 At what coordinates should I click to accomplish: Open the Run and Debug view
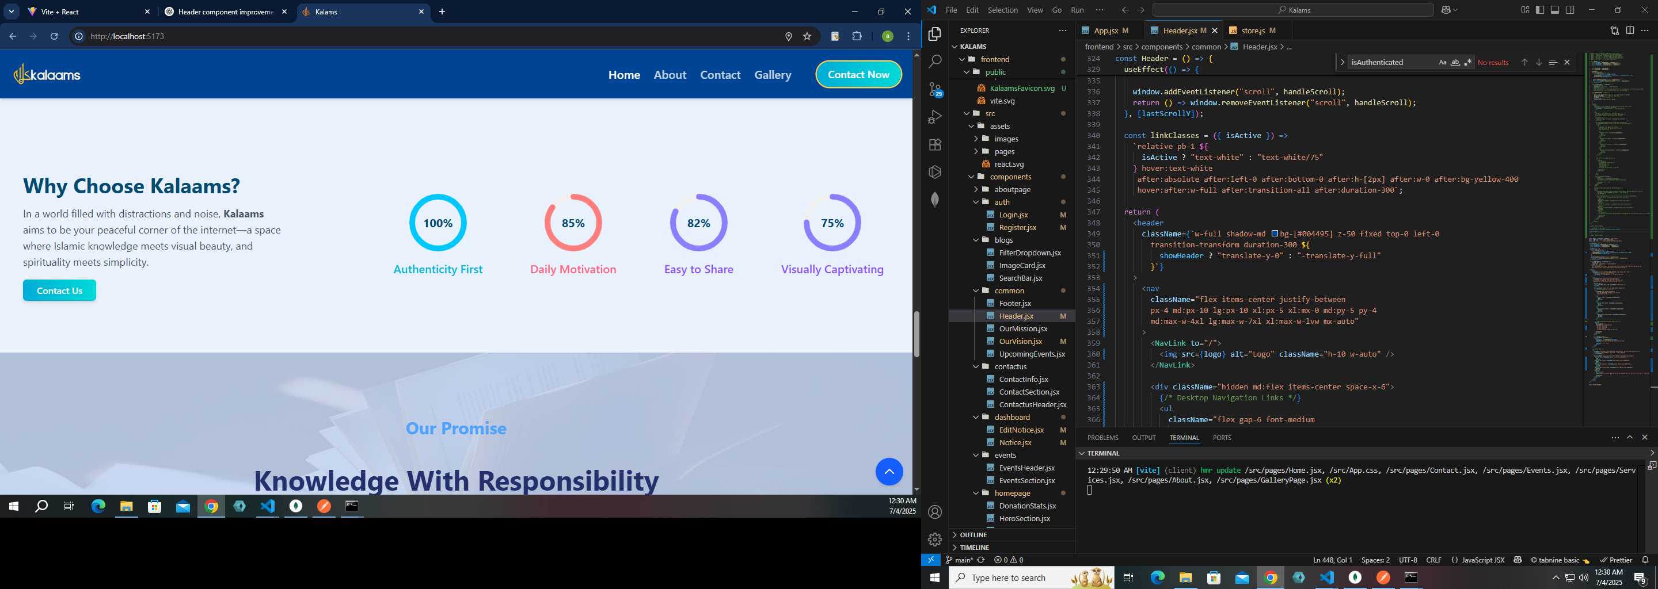click(934, 116)
